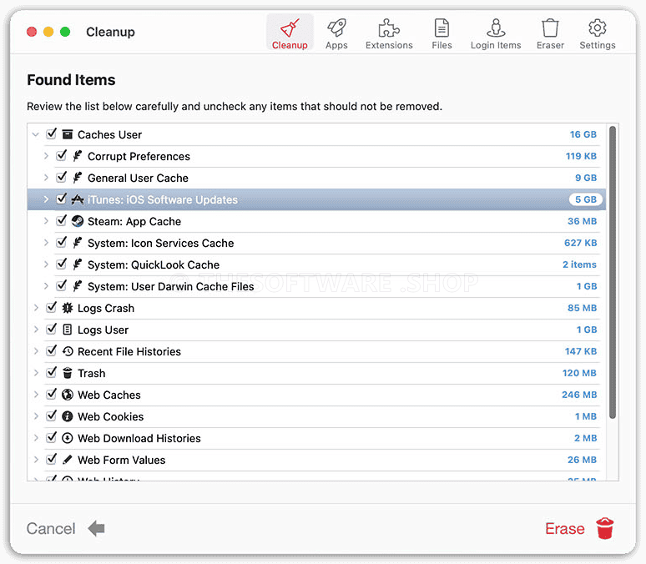Expand Logs Crash group
This screenshot has width=646, height=564.
click(x=36, y=308)
